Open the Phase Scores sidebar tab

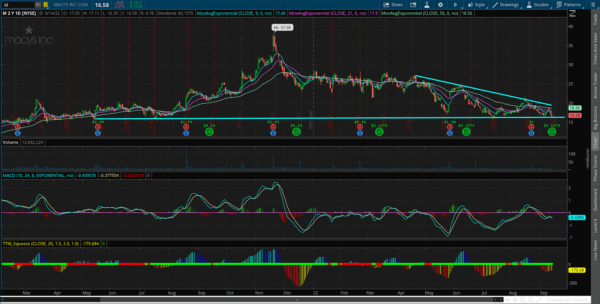click(595, 167)
